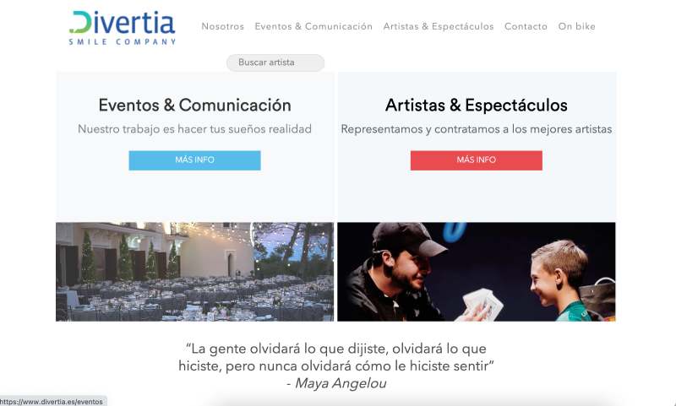Click the SMILE COMPANY tagline under logo
Screen dimensions: 676x406
coord(123,41)
